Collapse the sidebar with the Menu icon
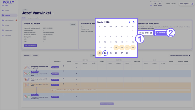The height and width of the screenshot is (110, 195). coord(3,5)
